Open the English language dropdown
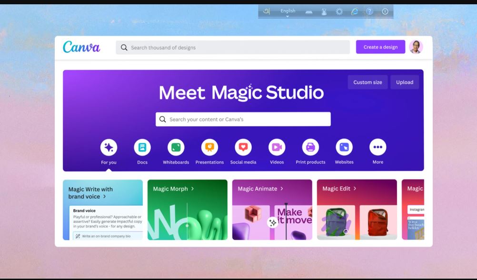The height and width of the screenshot is (280, 477). coord(288,11)
